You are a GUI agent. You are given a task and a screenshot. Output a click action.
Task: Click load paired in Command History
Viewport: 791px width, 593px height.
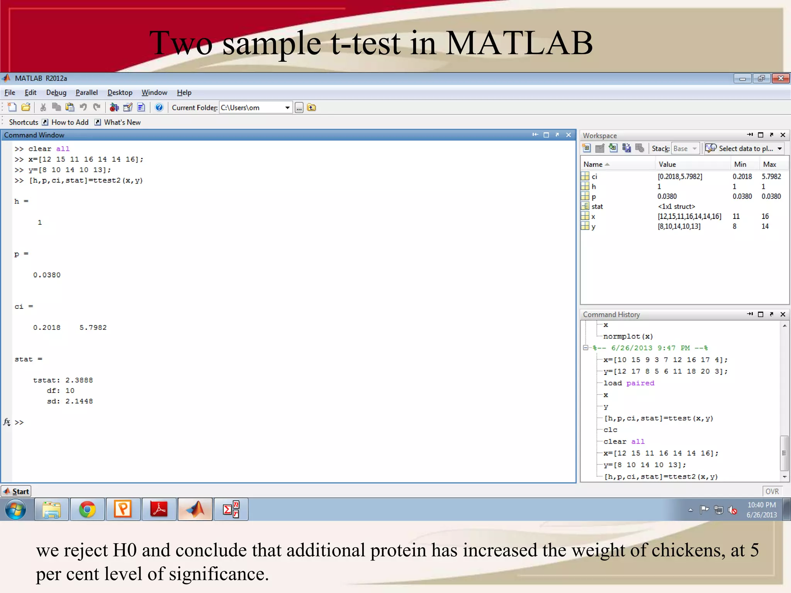(629, 383)
